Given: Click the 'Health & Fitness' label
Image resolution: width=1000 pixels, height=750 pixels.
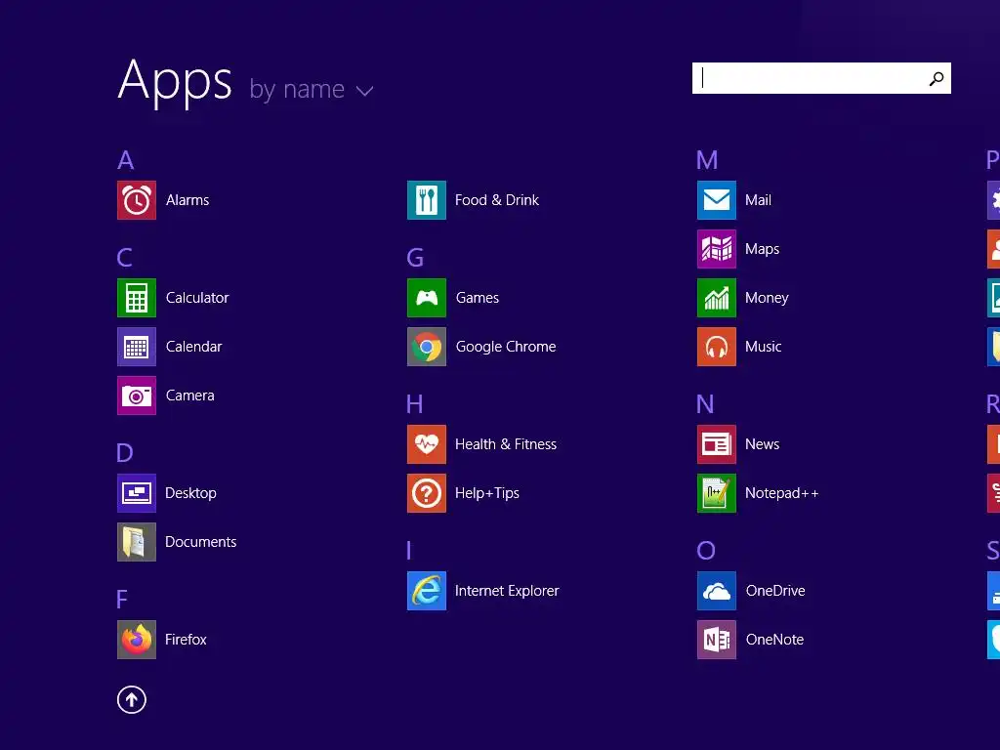Looking at the screenshot, I should click(506, 444).
